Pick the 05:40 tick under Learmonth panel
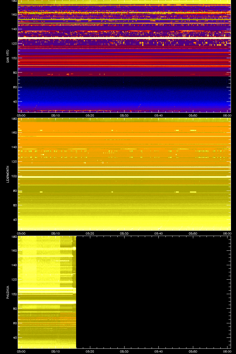Screen dimensions: 236x354 [x=159, y=233]
